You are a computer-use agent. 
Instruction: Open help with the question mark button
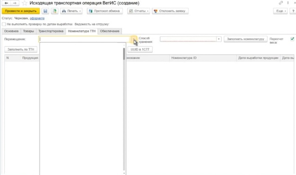293,11
